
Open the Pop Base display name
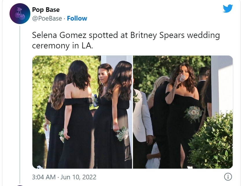(x=46, y=10)
